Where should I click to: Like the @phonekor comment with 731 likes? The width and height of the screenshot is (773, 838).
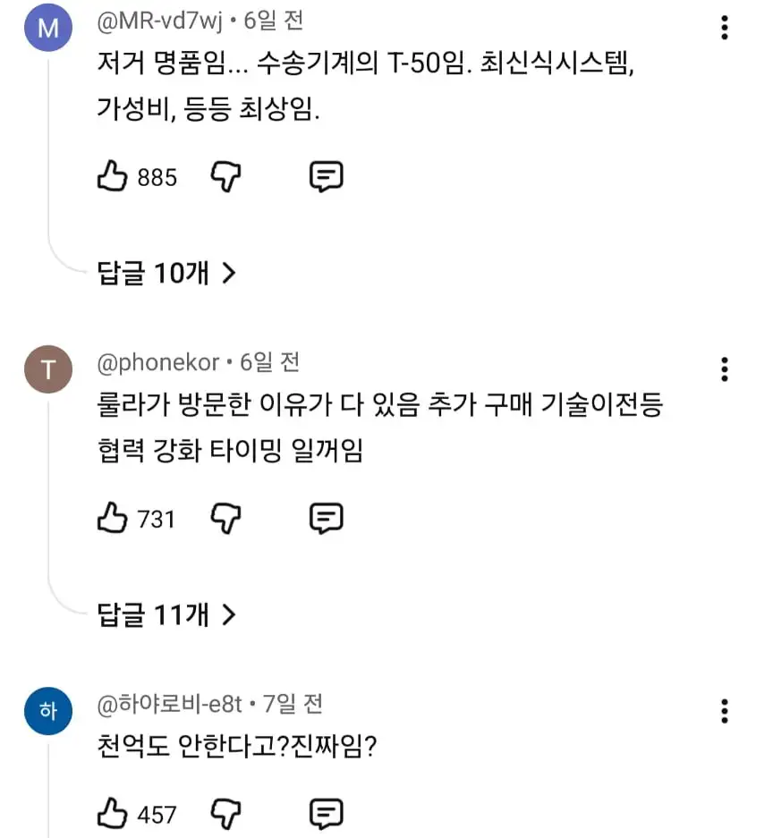pos(112,518)
